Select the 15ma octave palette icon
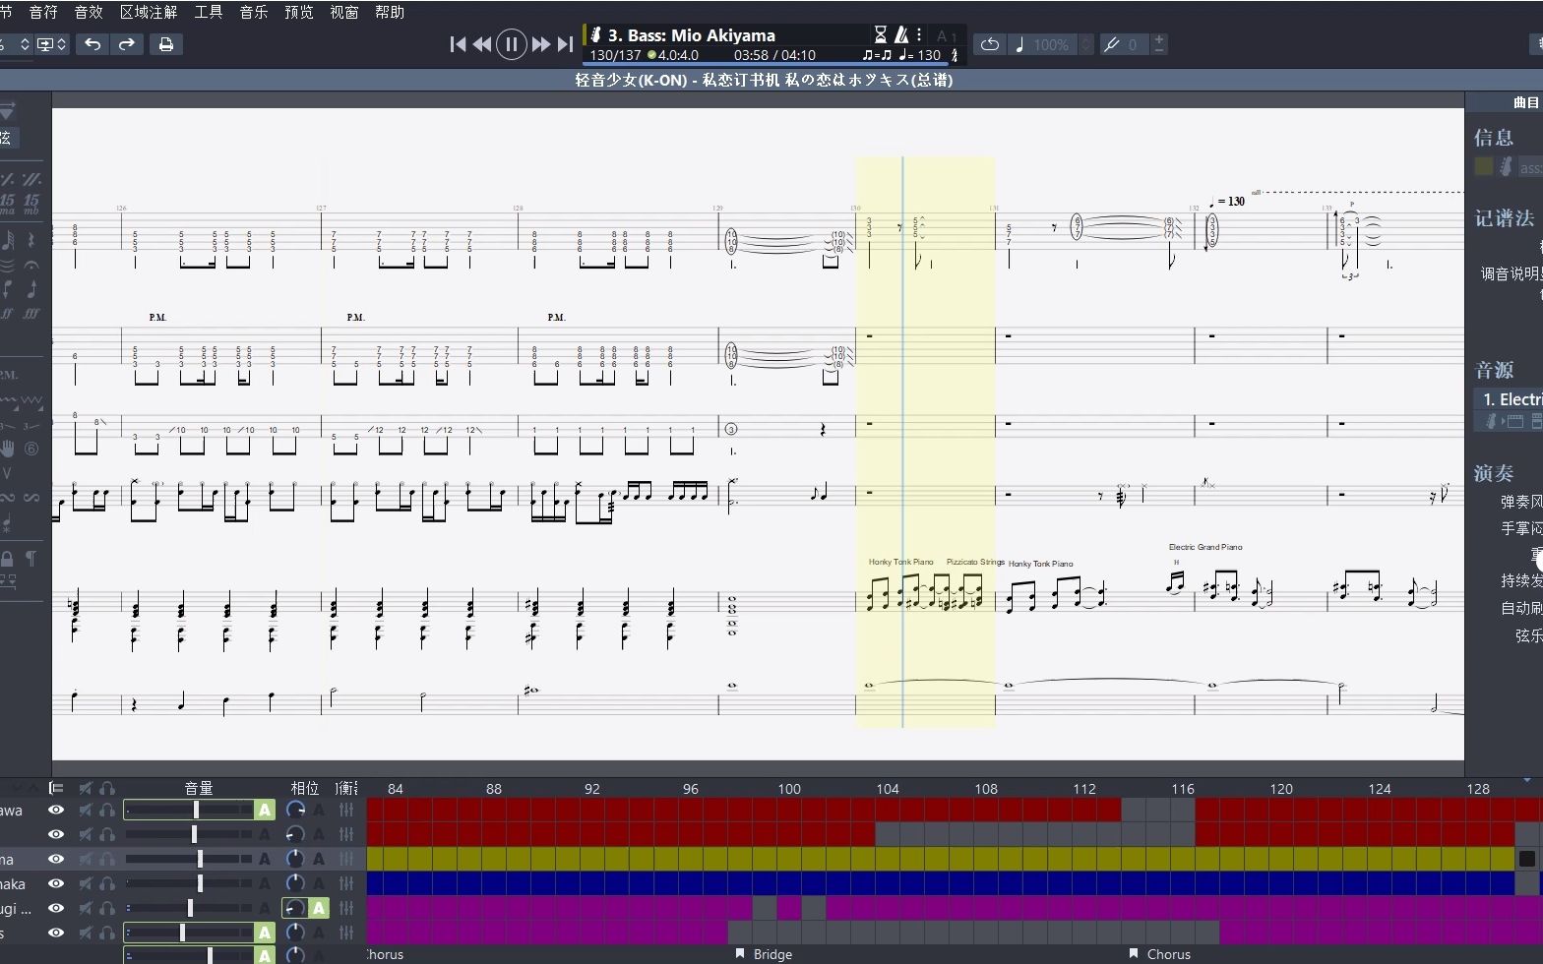 8,204
